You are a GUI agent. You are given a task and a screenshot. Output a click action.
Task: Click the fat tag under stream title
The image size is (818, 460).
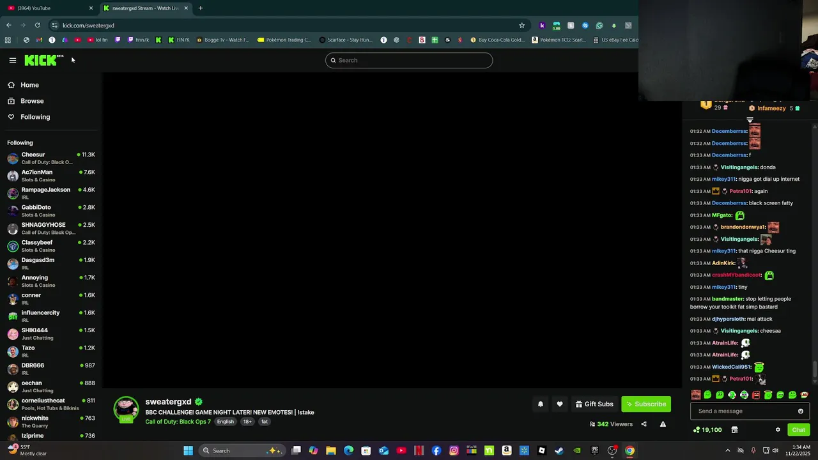pos(264,422)
